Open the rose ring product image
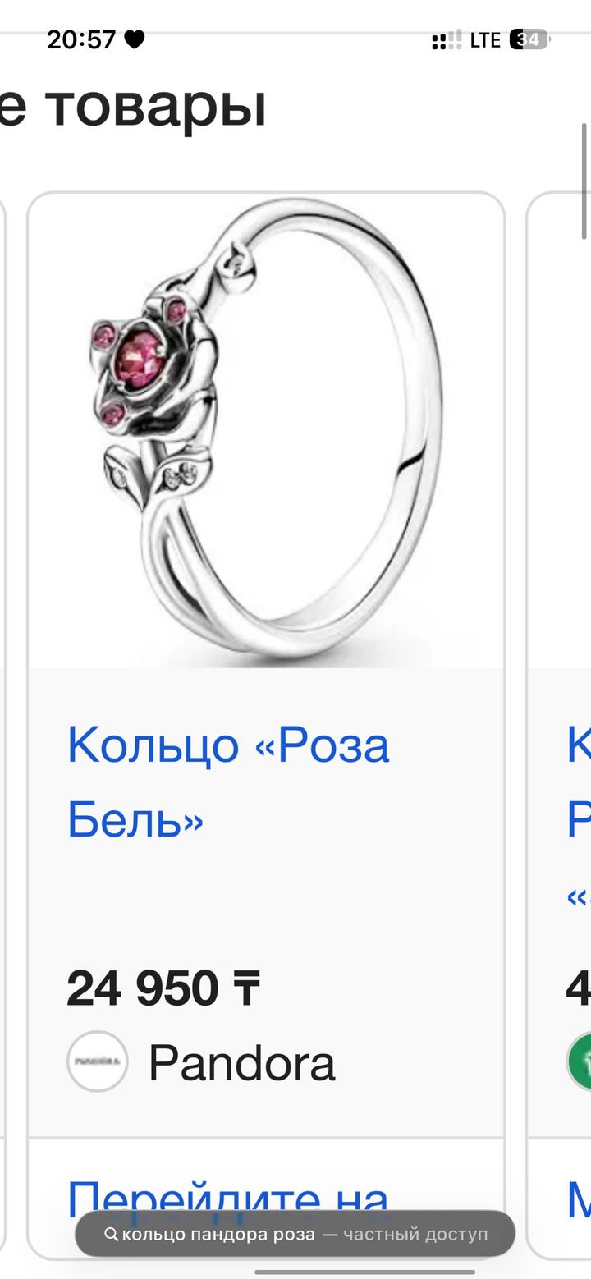This screenshot has width=591, height=1279. tap(266, 431)
